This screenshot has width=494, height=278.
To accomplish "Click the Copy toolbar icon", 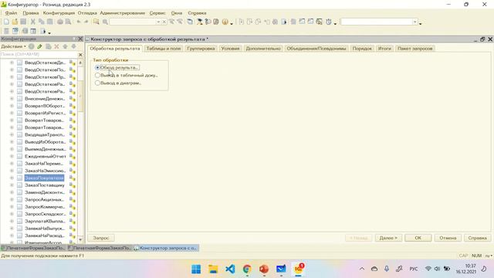I will pos(41,22).
